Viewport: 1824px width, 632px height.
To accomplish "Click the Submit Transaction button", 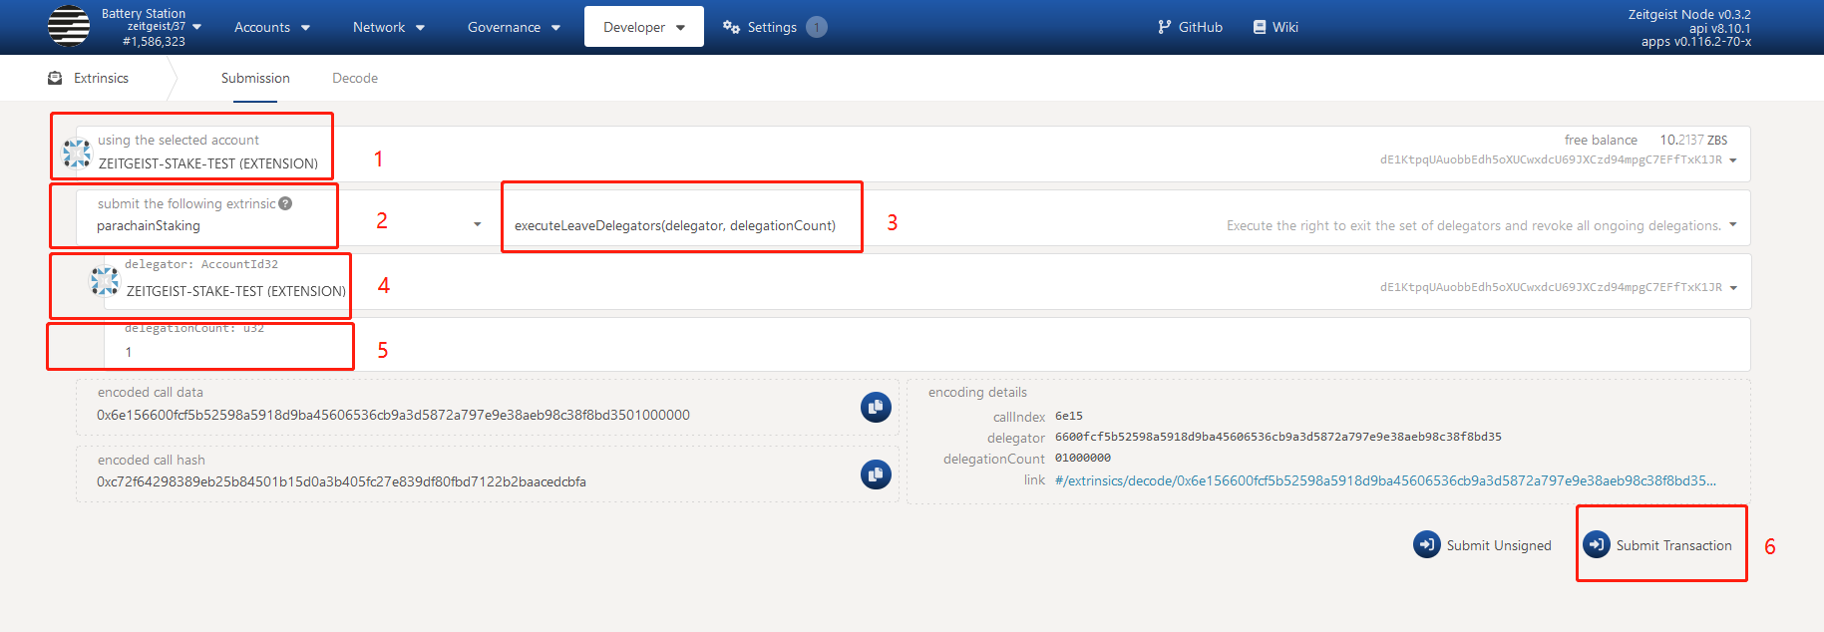I will [1660, 545].
